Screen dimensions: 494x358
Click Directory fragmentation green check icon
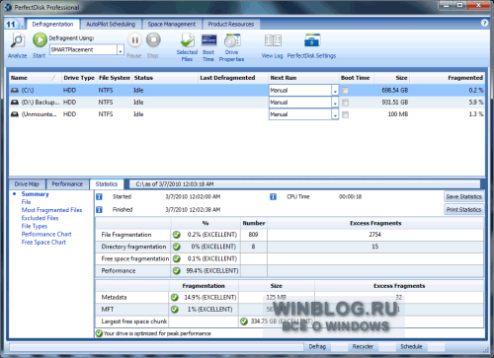click(177, 247)
